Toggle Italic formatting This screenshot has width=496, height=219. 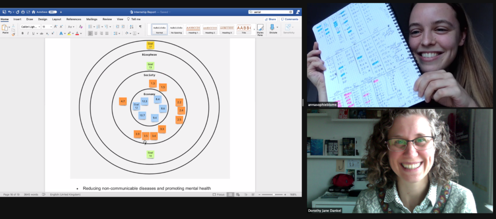tap(28, 33)
